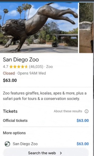The height and width of the screenshot is (156, 94).
Task: Click the Search the web button
Action: [x=46, y=152]
